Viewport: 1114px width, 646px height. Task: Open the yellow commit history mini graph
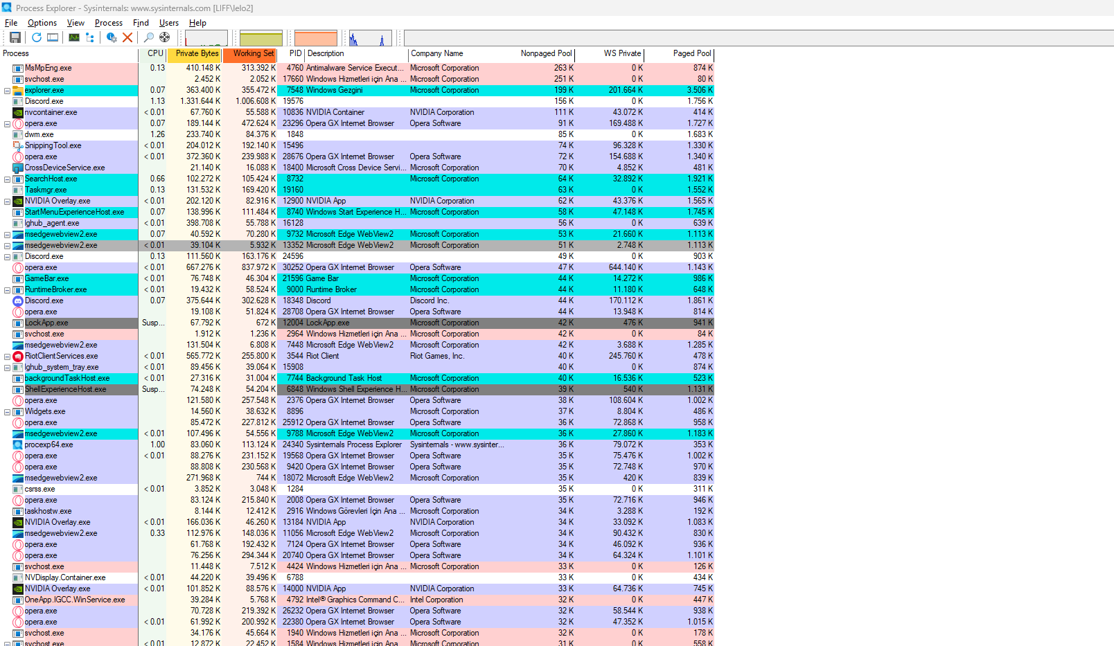pos(261,38)
